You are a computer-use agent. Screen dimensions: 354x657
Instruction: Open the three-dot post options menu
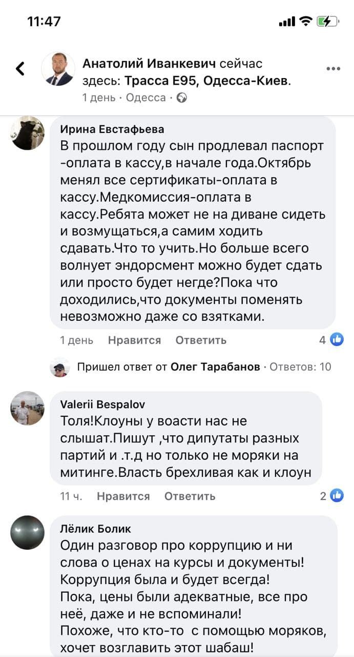coord(333,69)
